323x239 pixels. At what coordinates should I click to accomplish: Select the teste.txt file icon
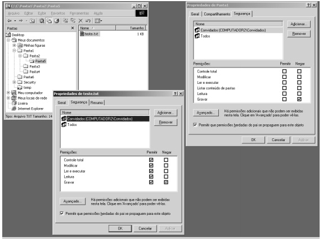point(82,34)
